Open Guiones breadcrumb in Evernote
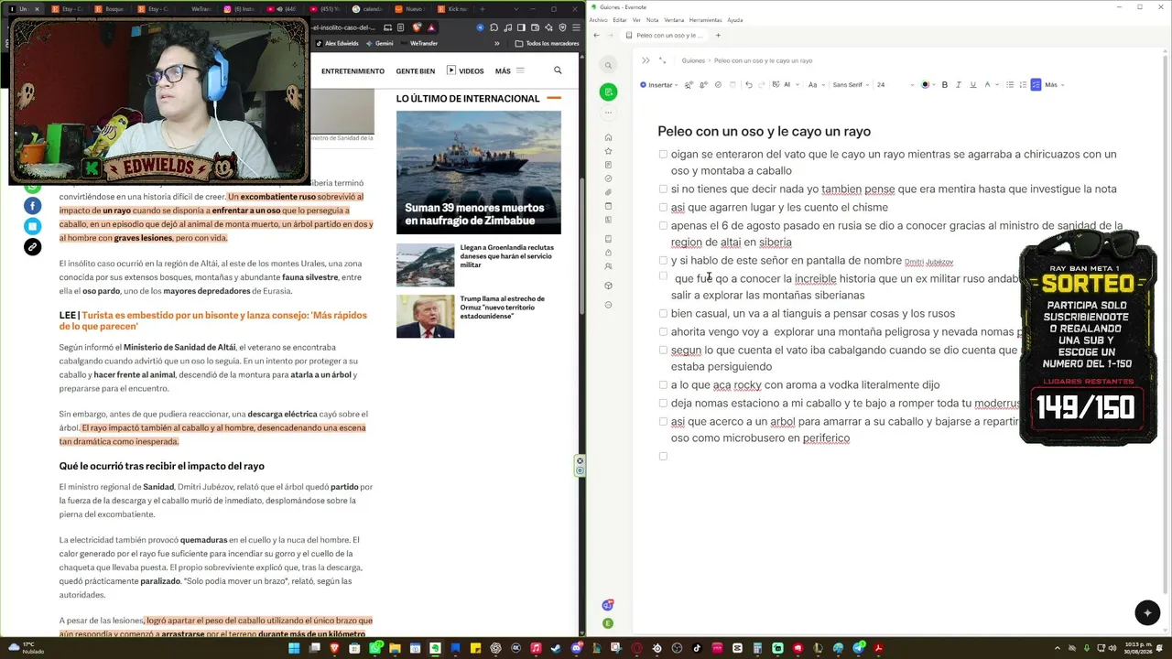This screenshot has width=1172, height=659. pyautogui.click(x=693, y=60)
